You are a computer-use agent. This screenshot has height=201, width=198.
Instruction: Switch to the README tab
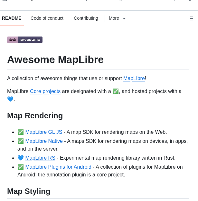point(12,18)
